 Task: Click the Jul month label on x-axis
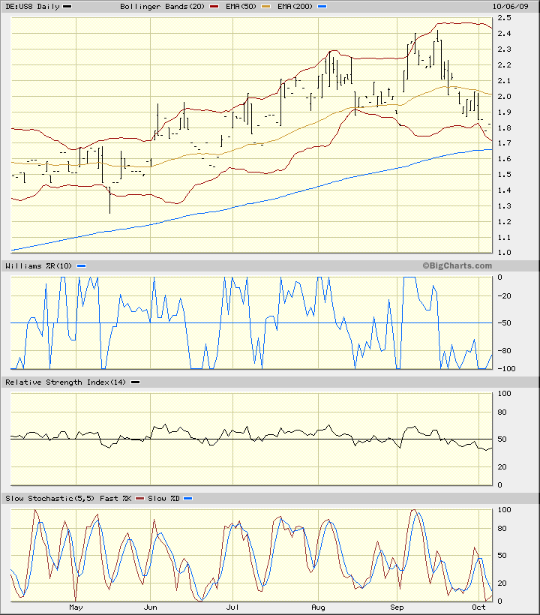coord(232,607)
